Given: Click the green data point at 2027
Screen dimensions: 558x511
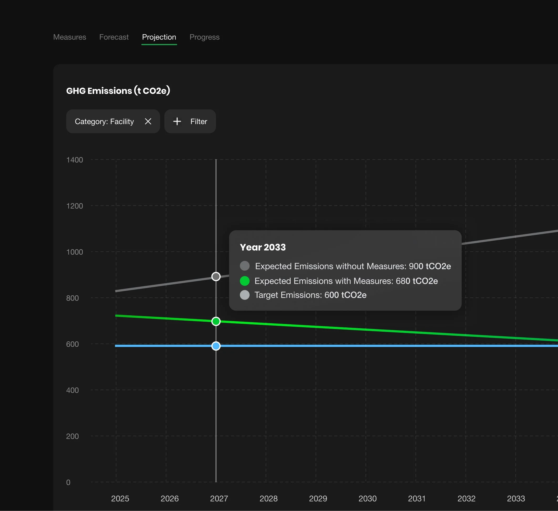Looking at the screenshot, I should (216, 321).
